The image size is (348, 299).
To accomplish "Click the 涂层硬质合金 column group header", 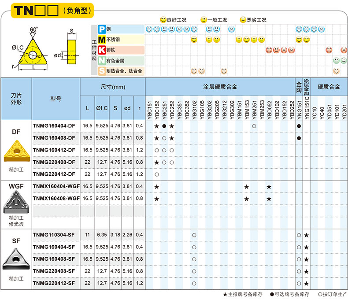I will coord(220,87).
